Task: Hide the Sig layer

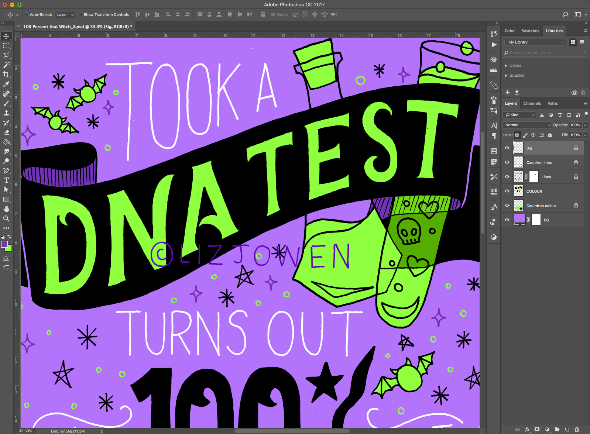Action: click(507, 148)
